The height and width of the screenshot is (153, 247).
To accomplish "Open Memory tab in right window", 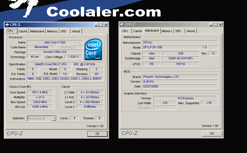I will (x=167, y=31).
